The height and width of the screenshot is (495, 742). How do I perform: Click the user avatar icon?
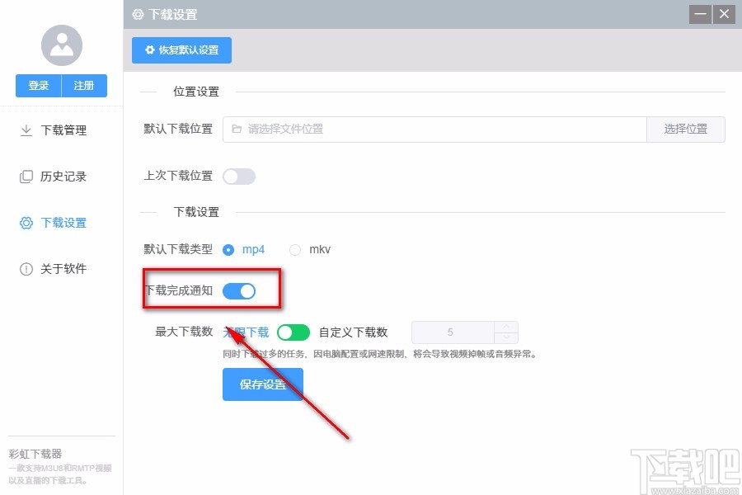(x=61, y=45)
